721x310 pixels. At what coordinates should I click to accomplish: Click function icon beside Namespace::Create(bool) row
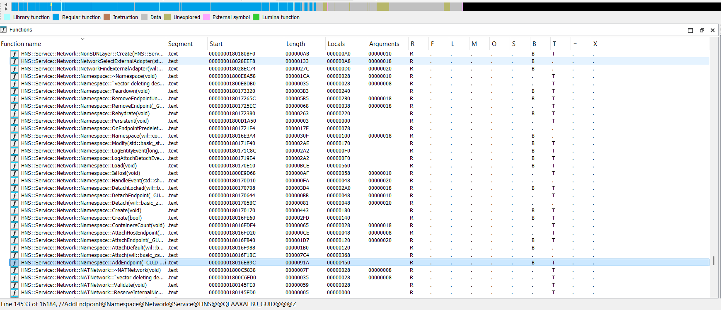[x=15, y=218]
